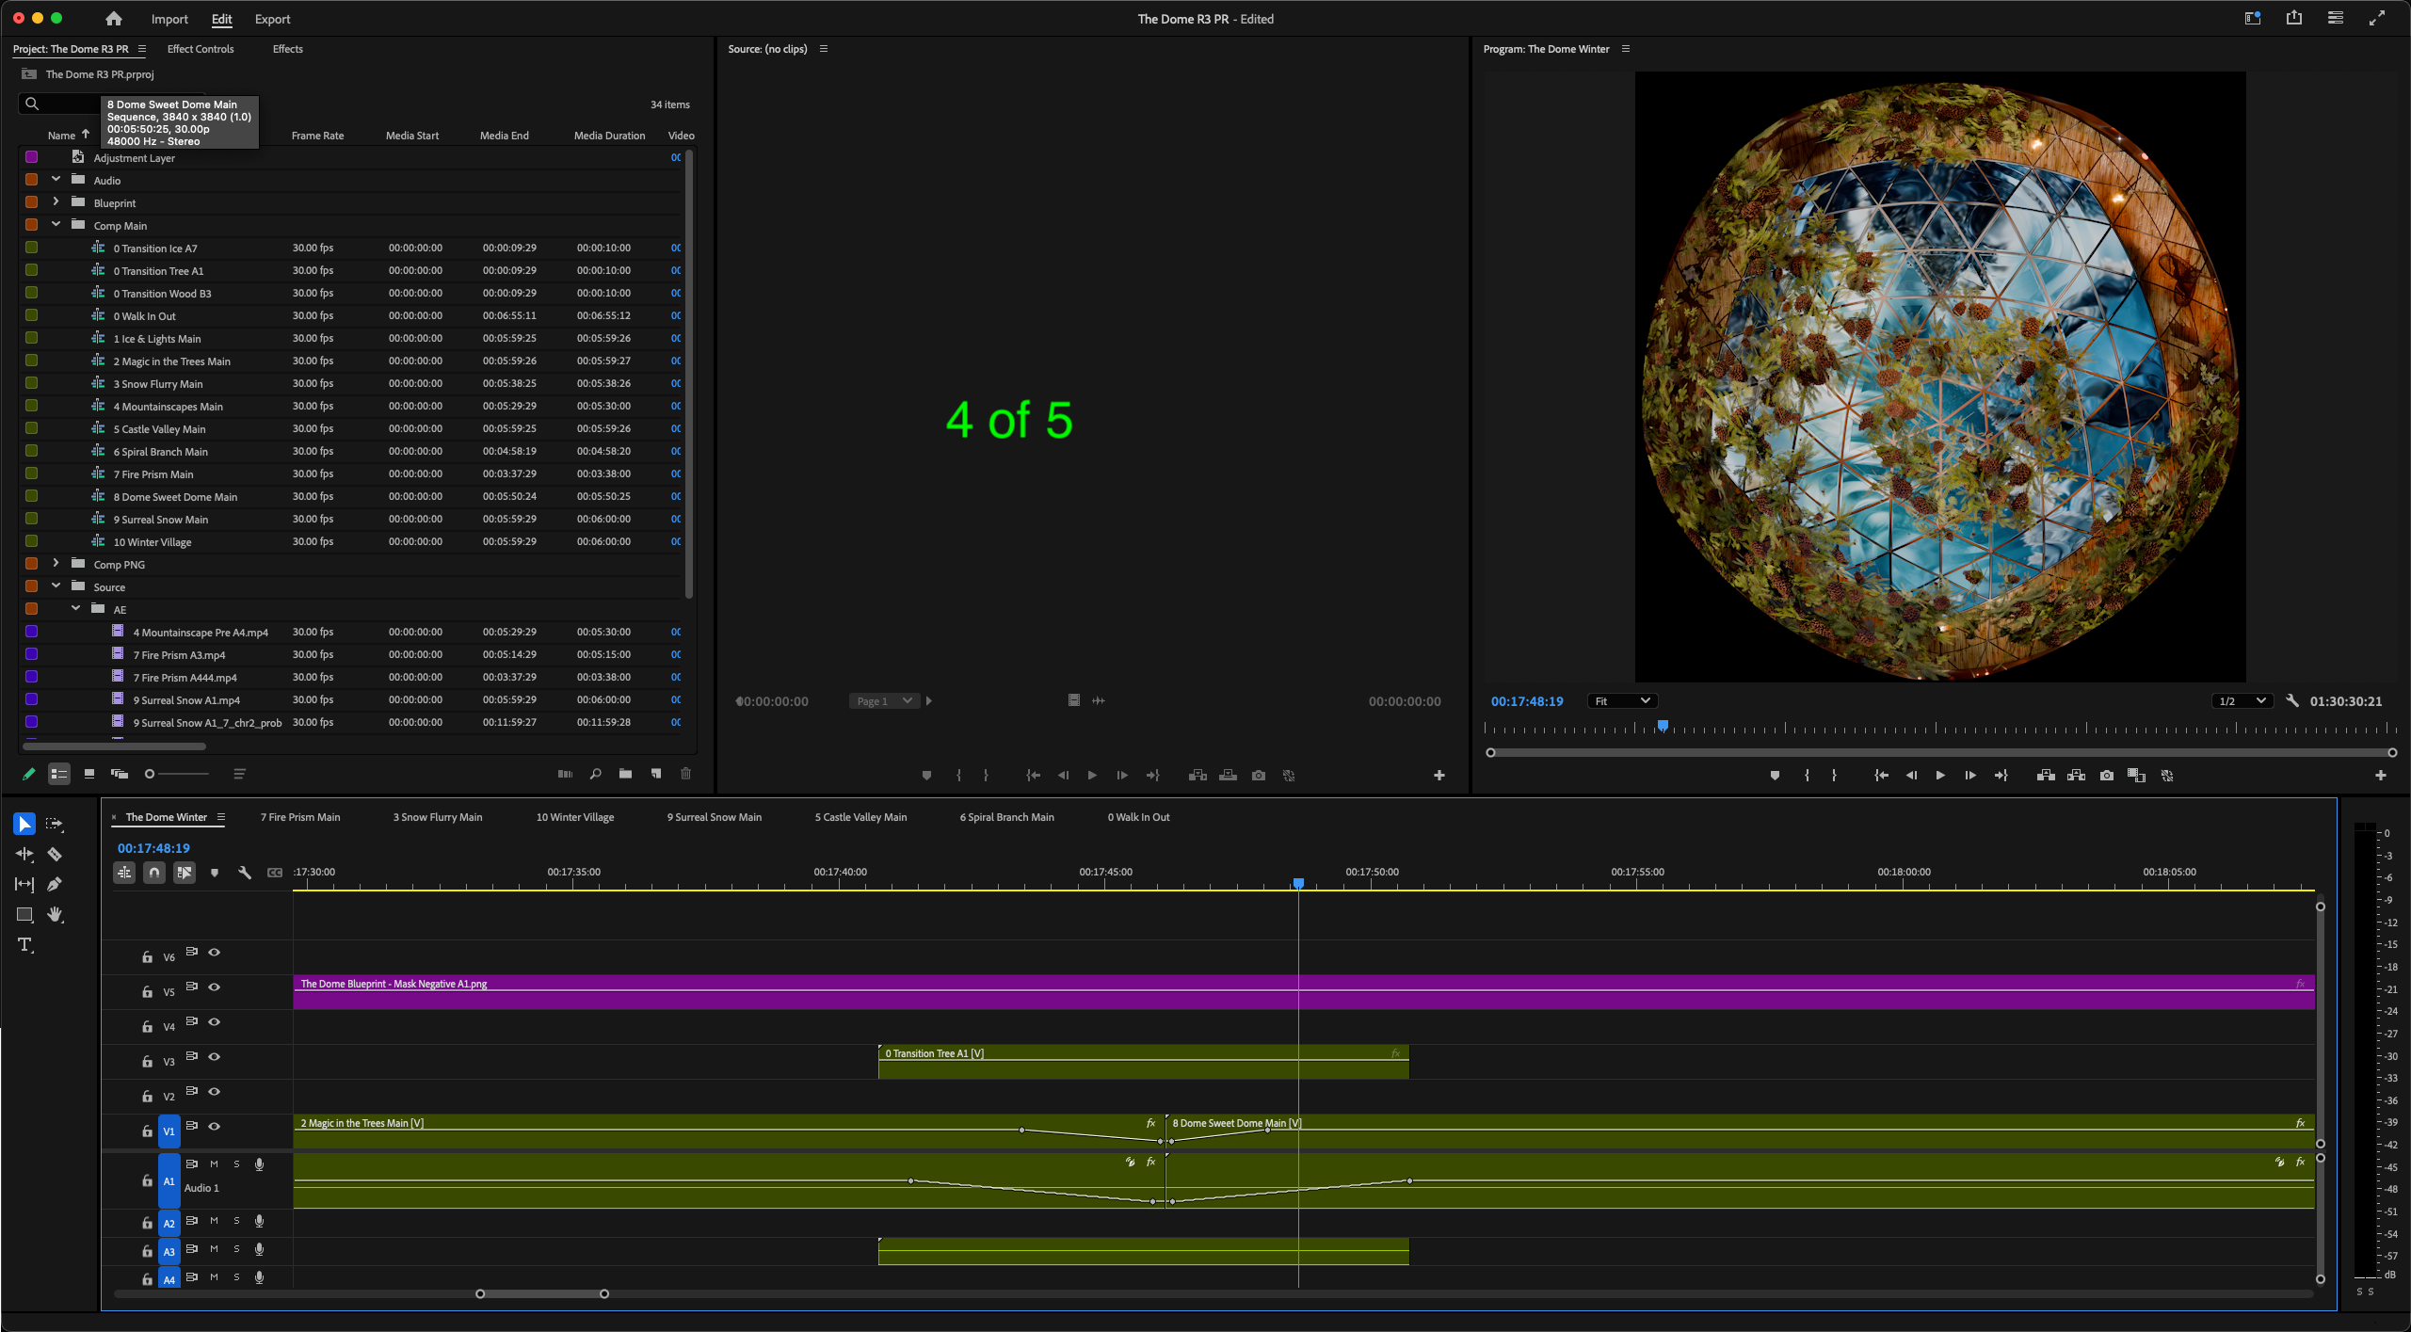The height and width of the screenshot is (1332, 2411).
Task: Collapse the Comp Main bin
Action: coord(56,225)
